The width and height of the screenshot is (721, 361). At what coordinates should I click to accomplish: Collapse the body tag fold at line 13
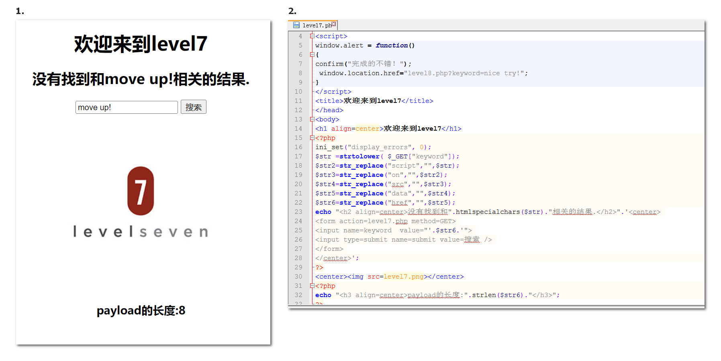click(x=312, y=119)
